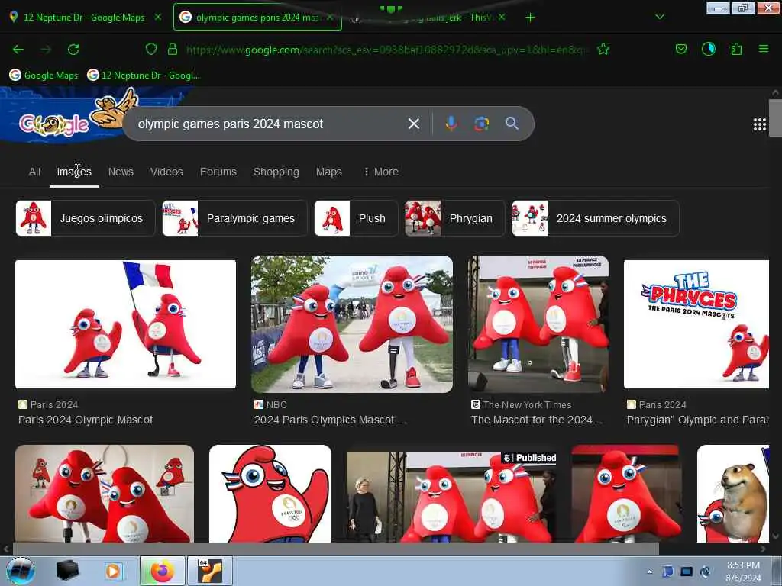Open the shield tracking protection icon
Screen dimensions: 782x586
[151, 49]
